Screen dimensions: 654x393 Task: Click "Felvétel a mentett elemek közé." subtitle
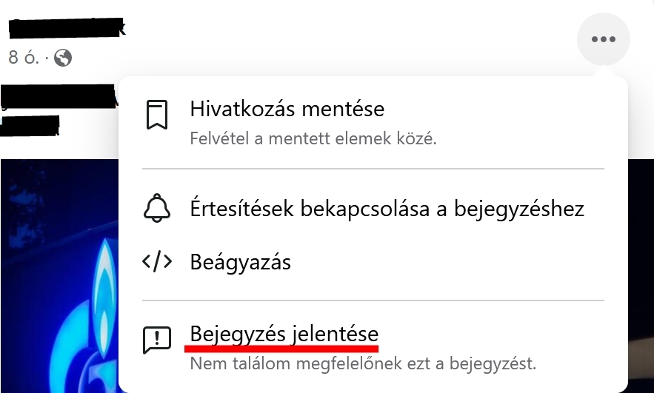tap(313, 139)
